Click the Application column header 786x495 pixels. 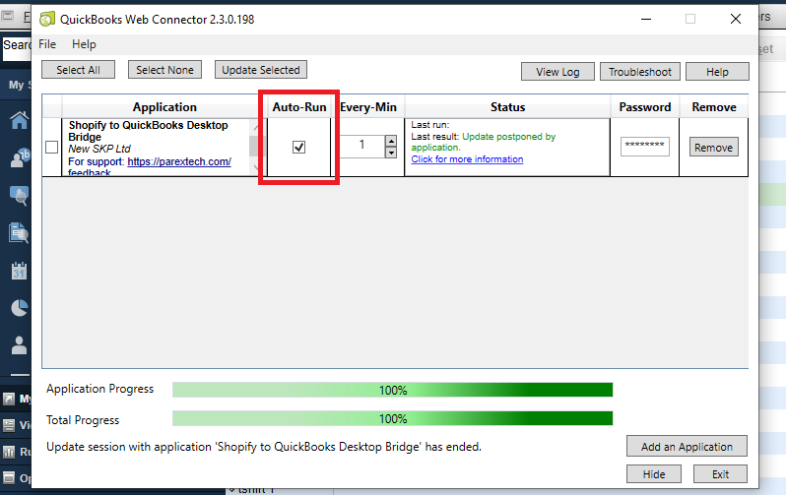click(x=164, y=106)
